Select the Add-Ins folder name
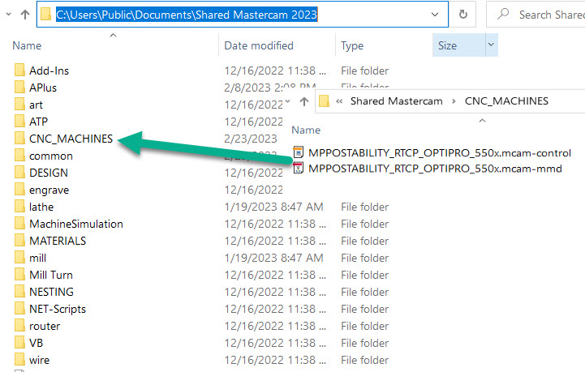The image size is (585, 372). click(49, 71)
